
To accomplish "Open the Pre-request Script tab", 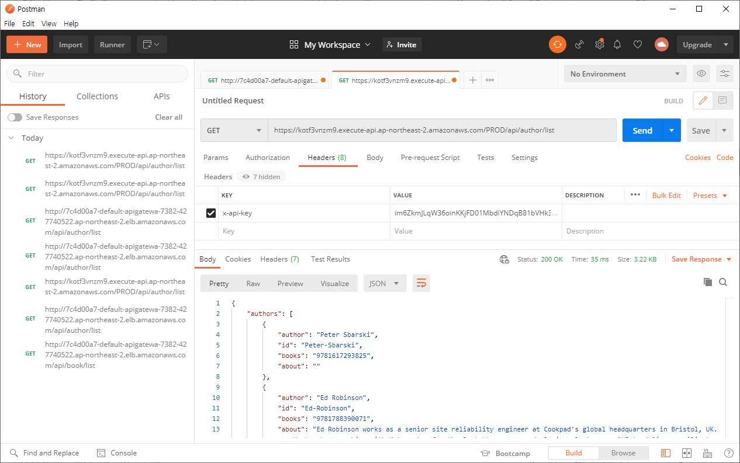I will pyautogui.click(x=430, y=158).
